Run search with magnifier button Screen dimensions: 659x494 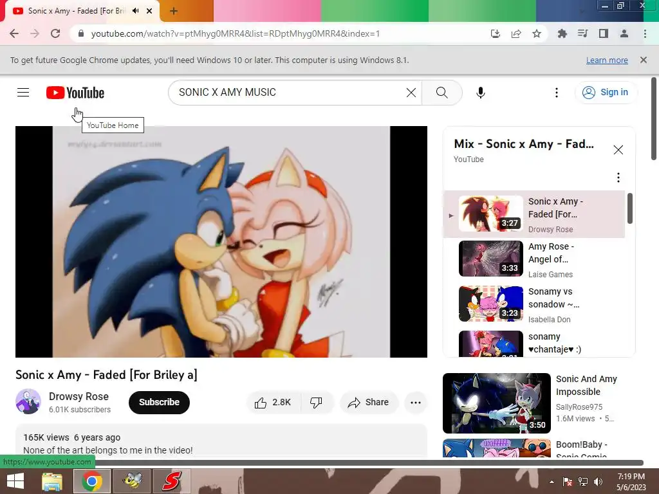click(x=441, y=93)
